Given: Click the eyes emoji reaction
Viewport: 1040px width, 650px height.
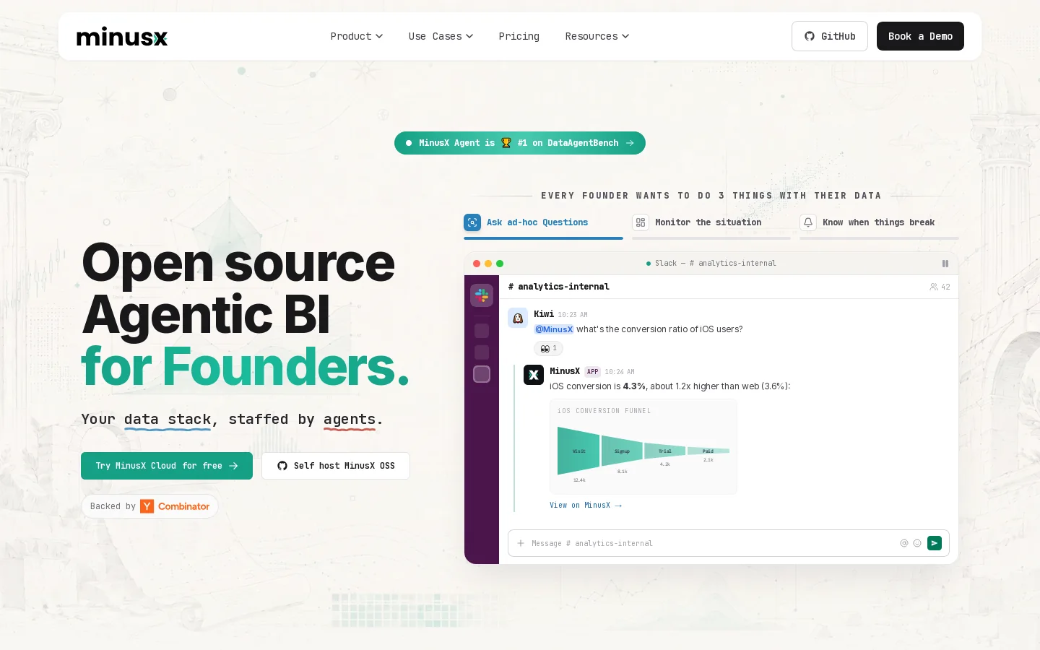Looking at the screenshot, I should click(x=548, y=348).
